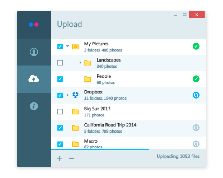Click green checkmark beside My Pictures
Image resolution: width=223 pixels, height=178 pixels.
pyautogui.click(x=196, y=46)
